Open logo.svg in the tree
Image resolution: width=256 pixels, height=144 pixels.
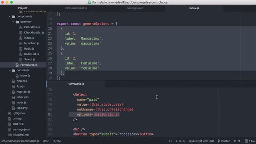(22, 108)
